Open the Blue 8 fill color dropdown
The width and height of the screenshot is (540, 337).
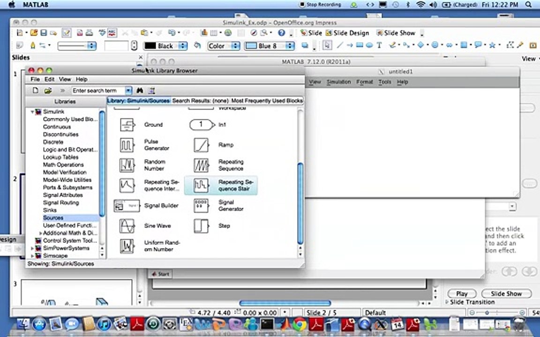290,46
